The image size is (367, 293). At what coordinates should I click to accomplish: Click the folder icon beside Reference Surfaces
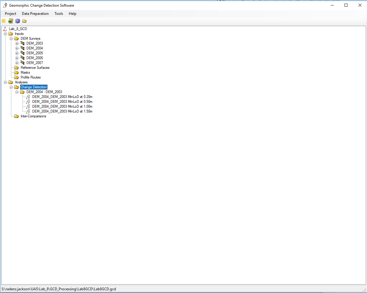click(x=16, y=68)
